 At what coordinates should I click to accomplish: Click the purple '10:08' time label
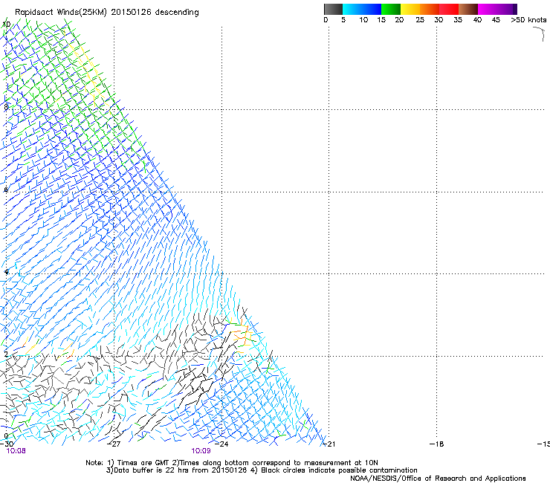click(x=16, y=451)
